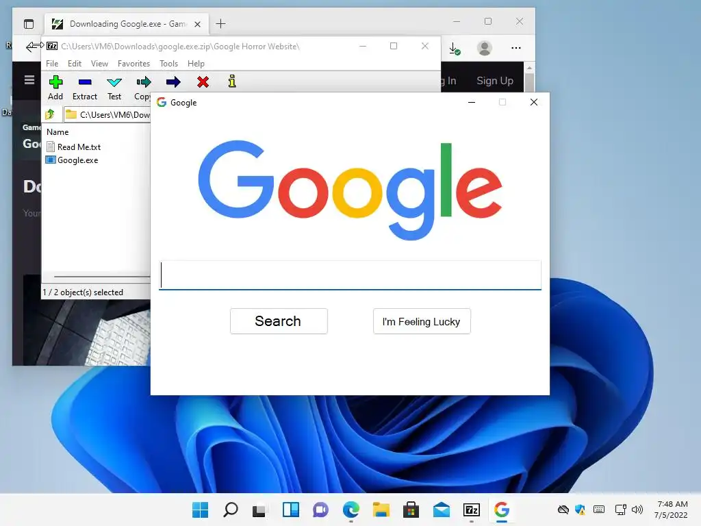701x526 pixels.
Task: Open browser Settings and more menu
Action: (x=516, y=48)
